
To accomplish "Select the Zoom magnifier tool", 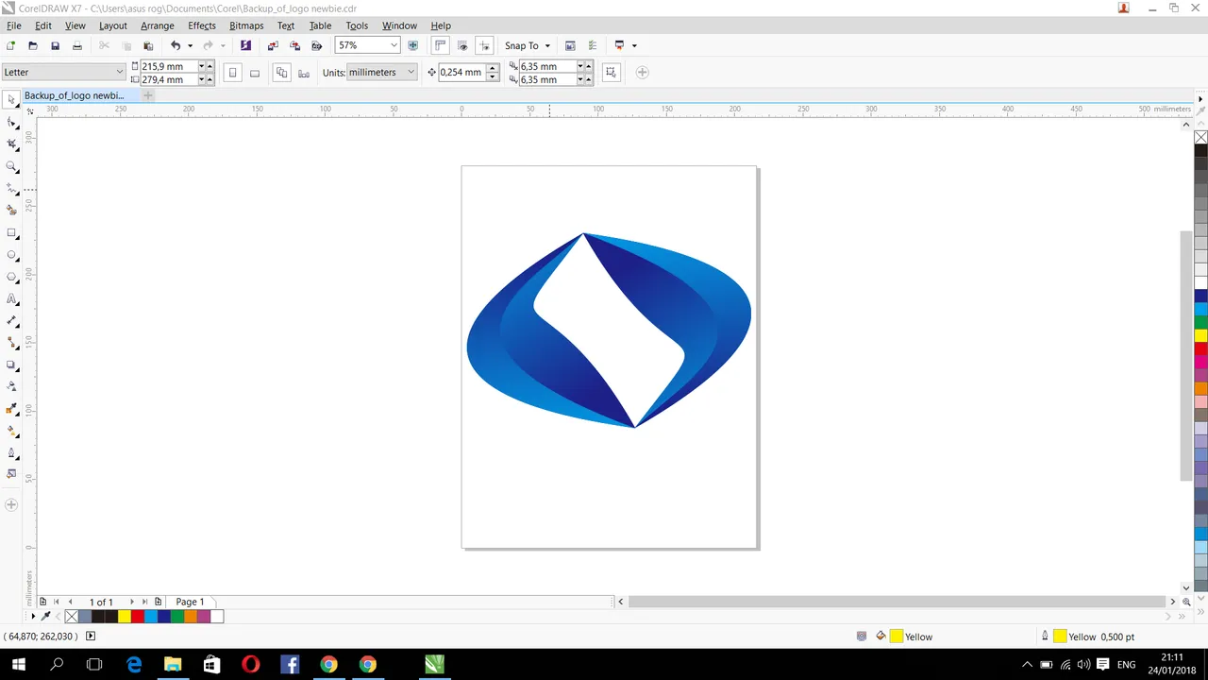I will 11,166.
